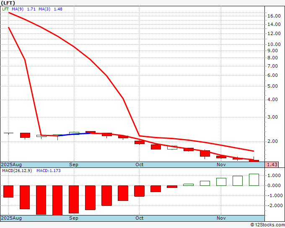Click the first small green MACD bar
This screenshot has width=285, height=228.
tap(189, 185)
